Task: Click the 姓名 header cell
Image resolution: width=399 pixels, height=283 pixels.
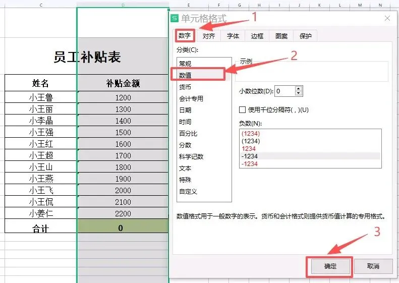Action: (41, 83)
